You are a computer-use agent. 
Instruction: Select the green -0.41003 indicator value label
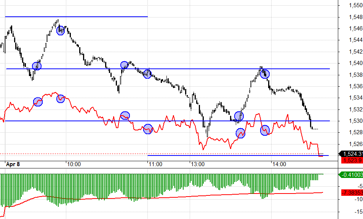click(352, 175)
